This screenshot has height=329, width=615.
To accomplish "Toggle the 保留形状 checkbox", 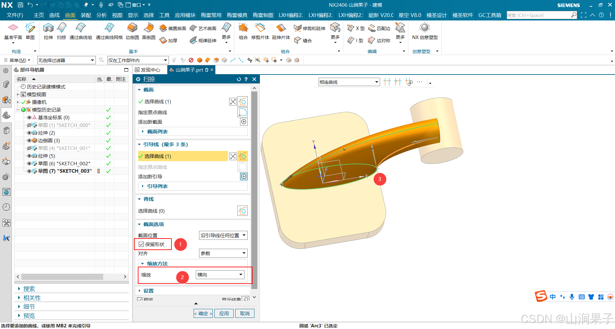I will pos(141,244).
